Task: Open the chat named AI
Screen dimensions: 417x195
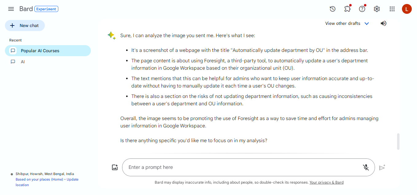Action: point(23,62)
